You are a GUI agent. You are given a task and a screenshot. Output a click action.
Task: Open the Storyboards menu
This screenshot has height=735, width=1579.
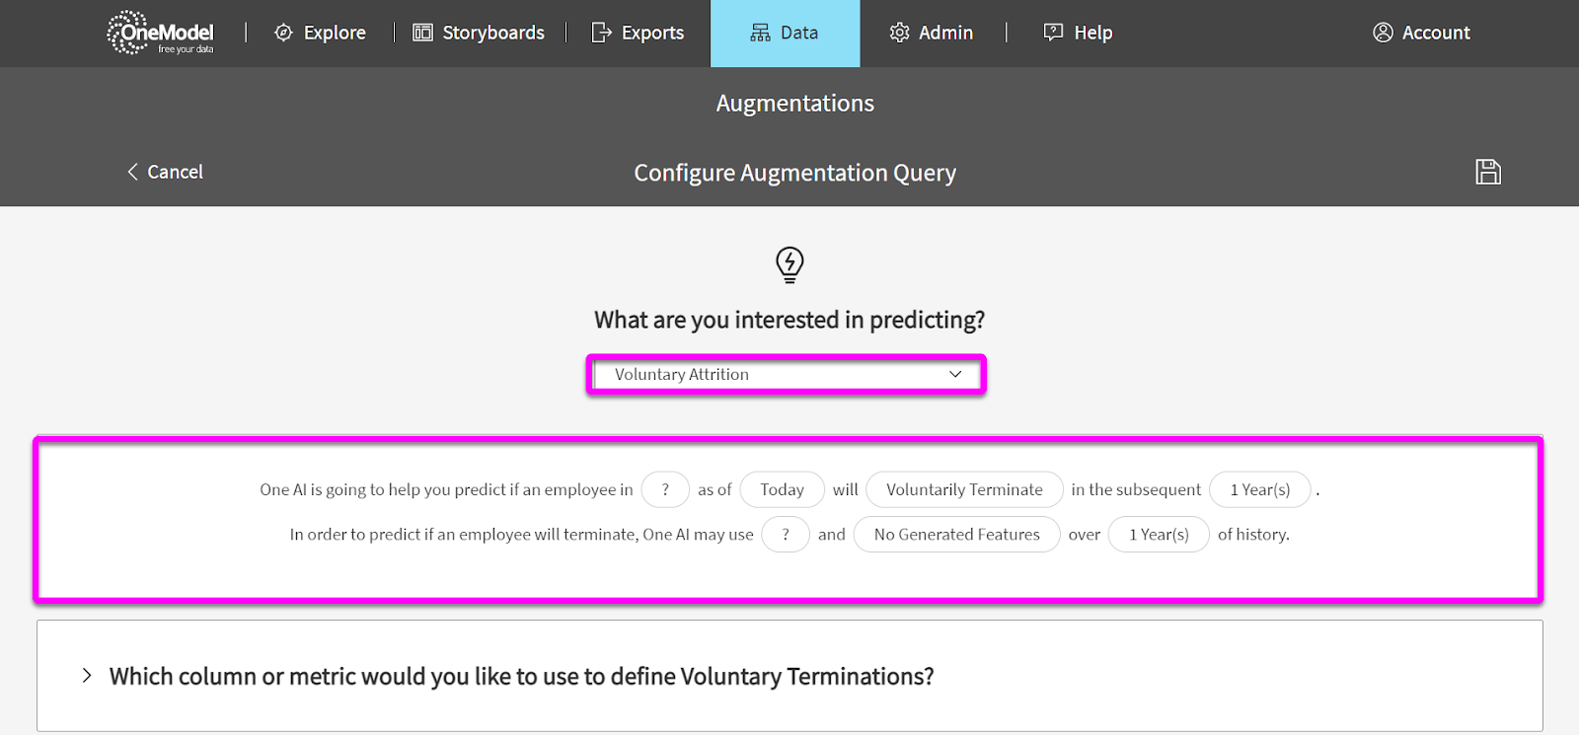[x=479, y=33]
